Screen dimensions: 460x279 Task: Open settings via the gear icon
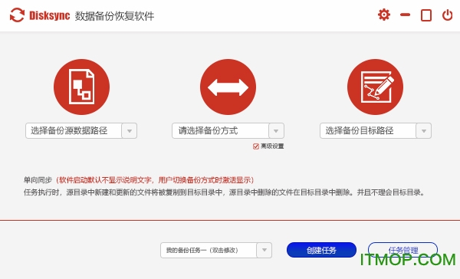tap(384, 15)
